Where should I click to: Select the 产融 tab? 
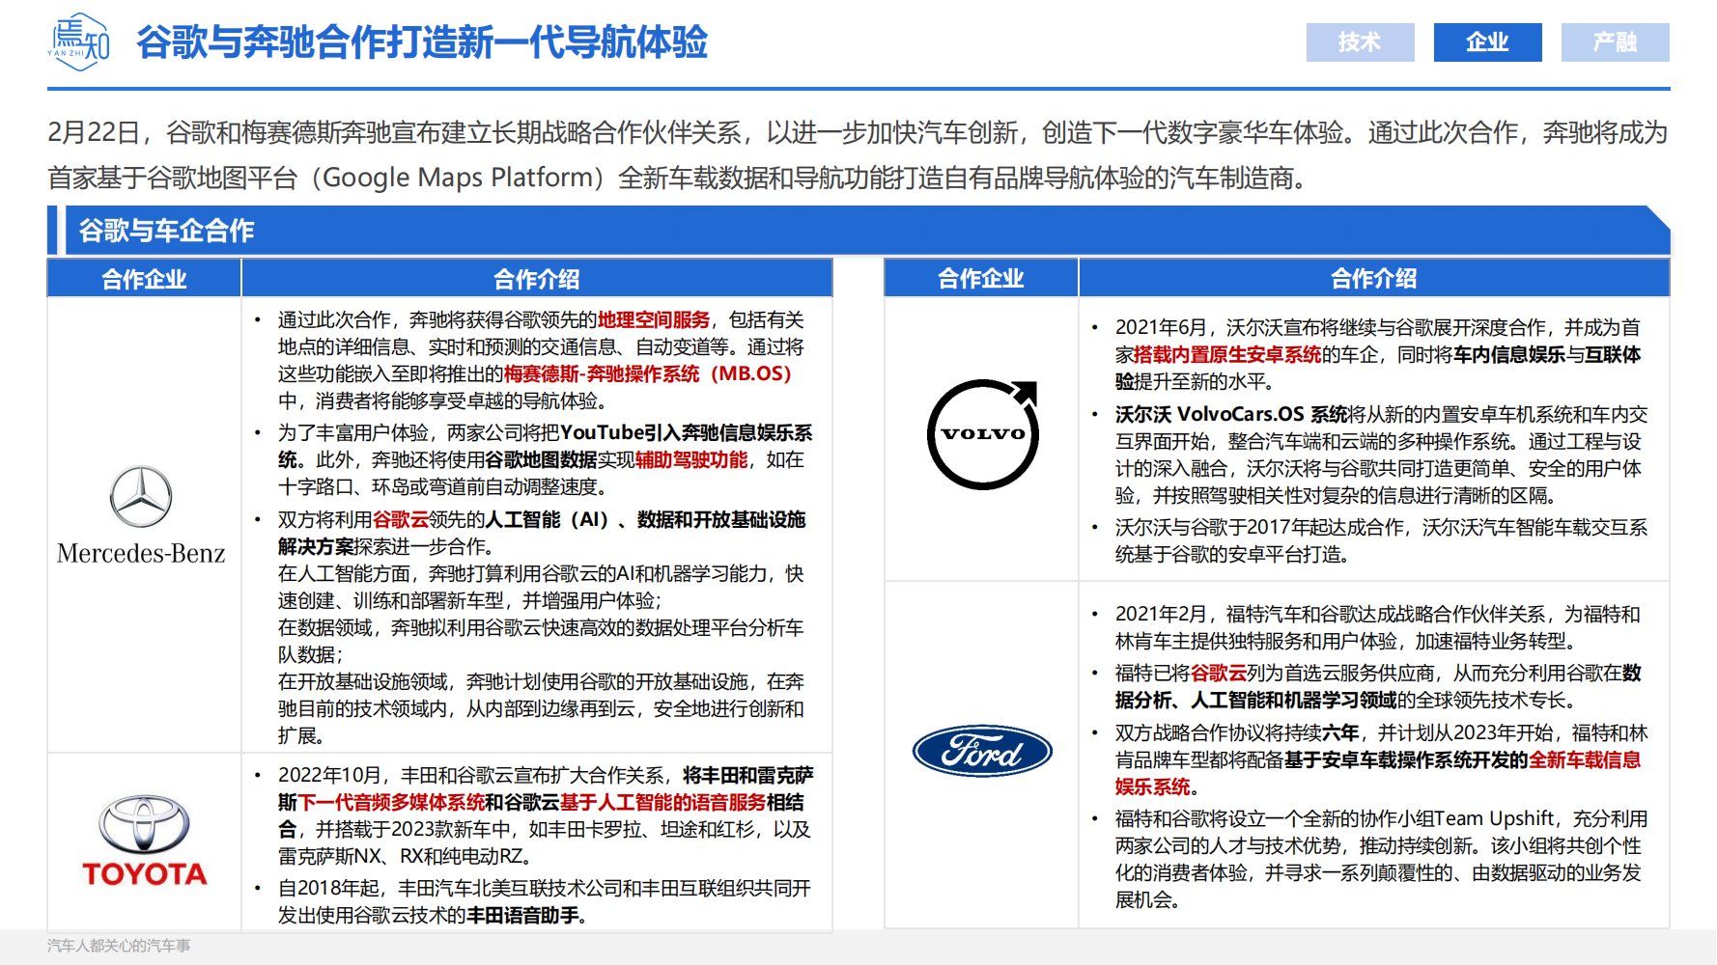[1615, 42]
